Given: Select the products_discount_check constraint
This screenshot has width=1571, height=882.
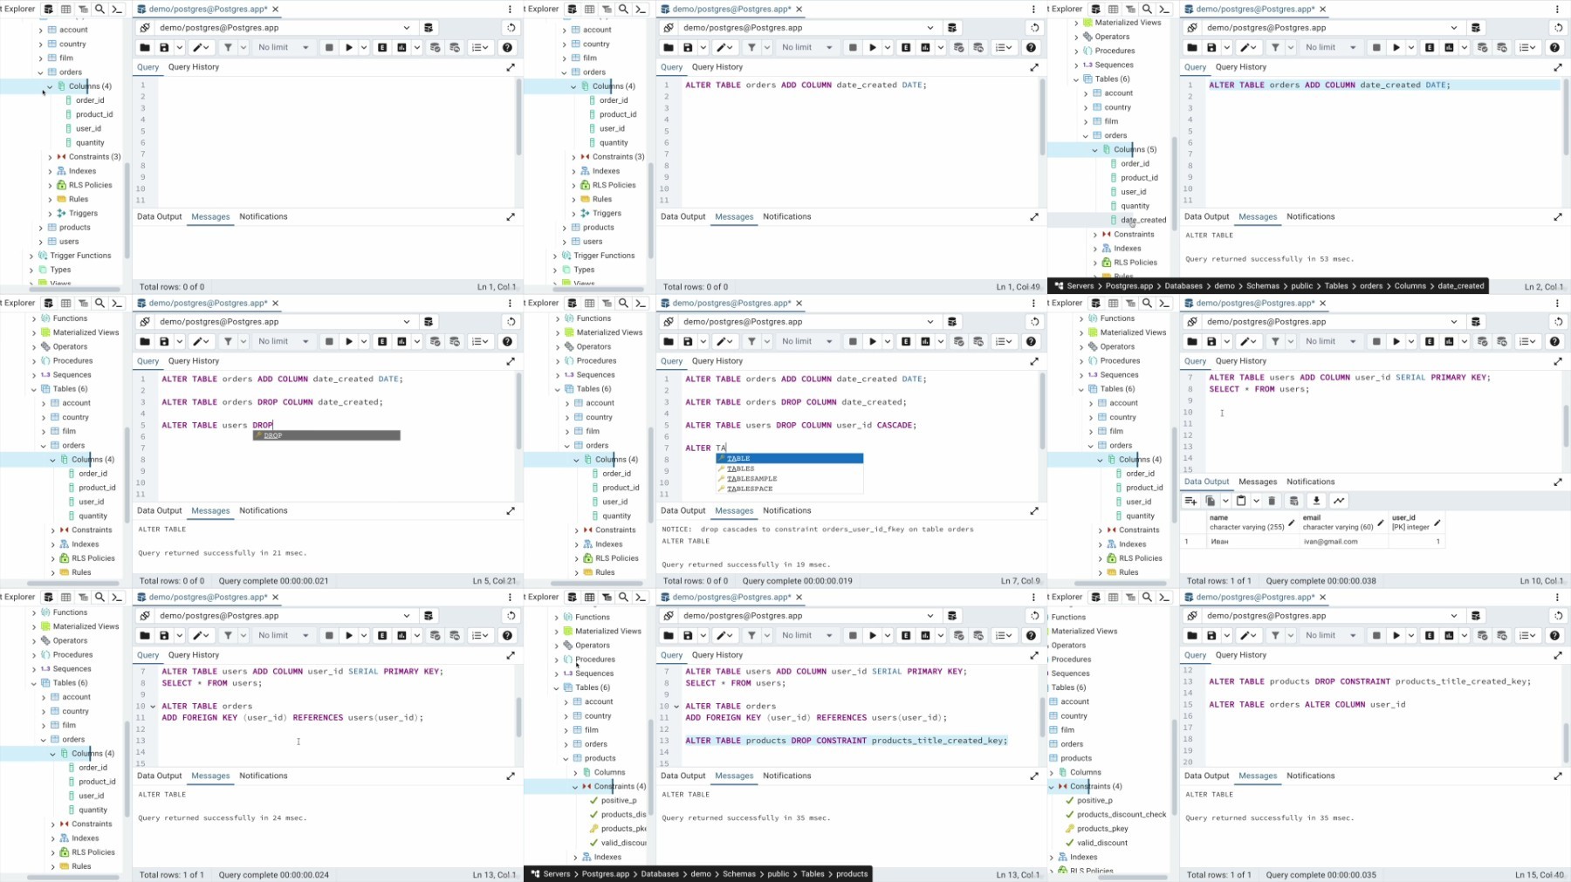Looking at the screenshot, I should [1121, 815].
